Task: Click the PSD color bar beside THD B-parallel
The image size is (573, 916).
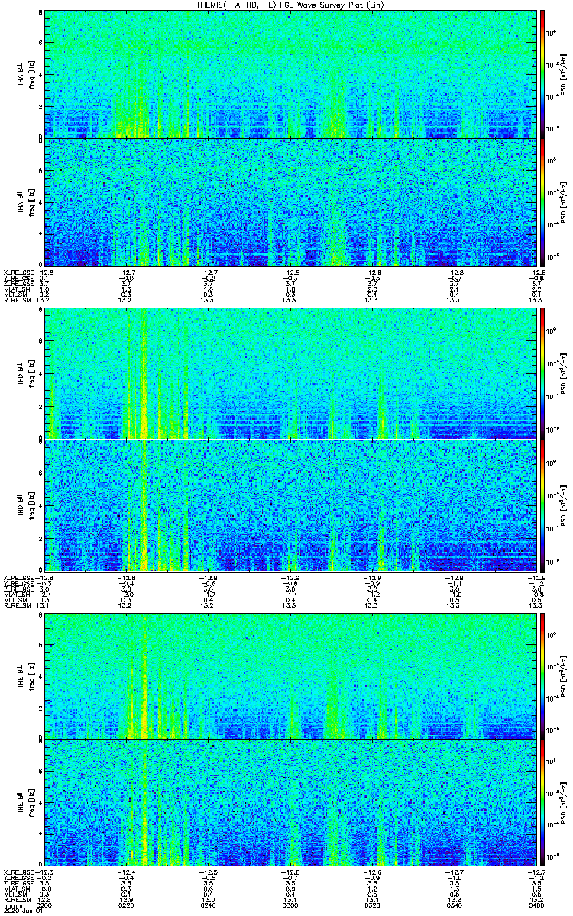Action: 543,504
